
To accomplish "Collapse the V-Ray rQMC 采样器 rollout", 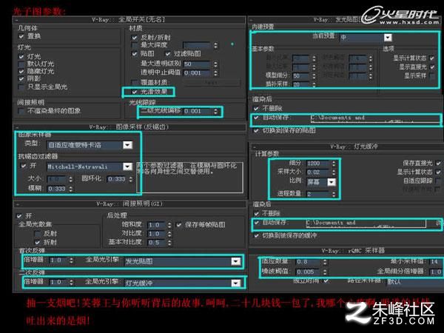I will pyautogui.click(x=346, y=251).
